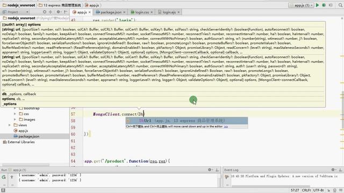
Task: Click the app.js (1) tab in the Run panel
Action: [x=17, y=170]
